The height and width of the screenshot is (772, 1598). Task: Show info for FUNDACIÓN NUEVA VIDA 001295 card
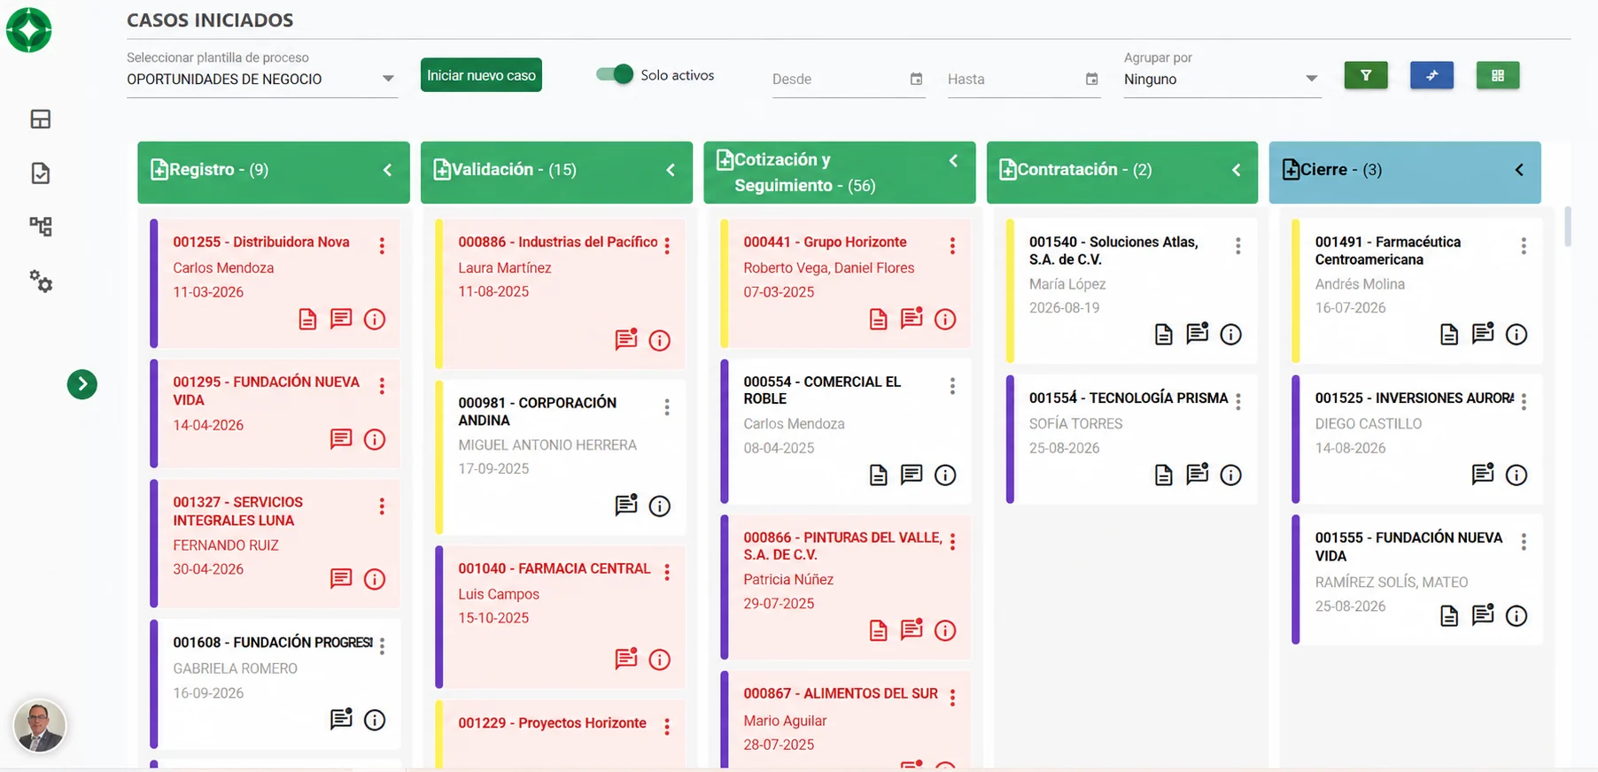pyautogui.click(x=375, y=439)
